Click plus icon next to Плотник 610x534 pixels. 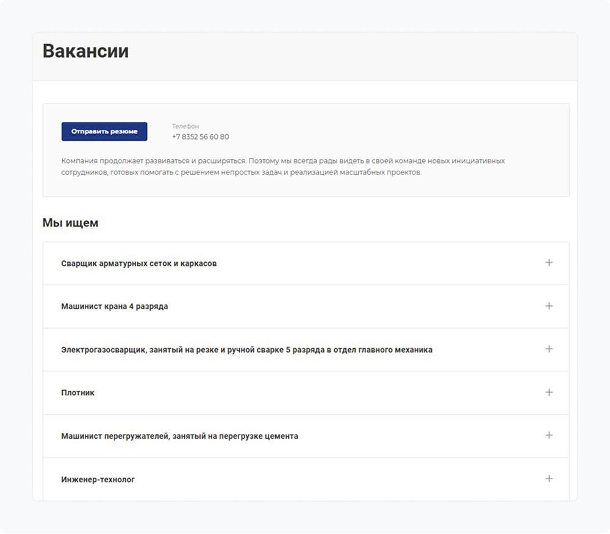point(549,393)
